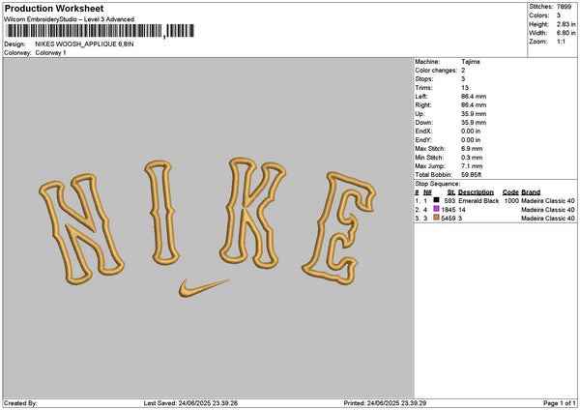Click stitch count 1845 in stop two
This screenshot has width=580, height=410.
[449, 210]
